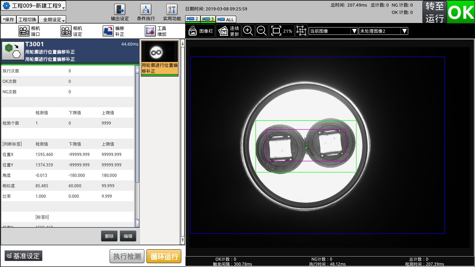
Task: Open the project gear settings icon
Action: coord(6,6)
